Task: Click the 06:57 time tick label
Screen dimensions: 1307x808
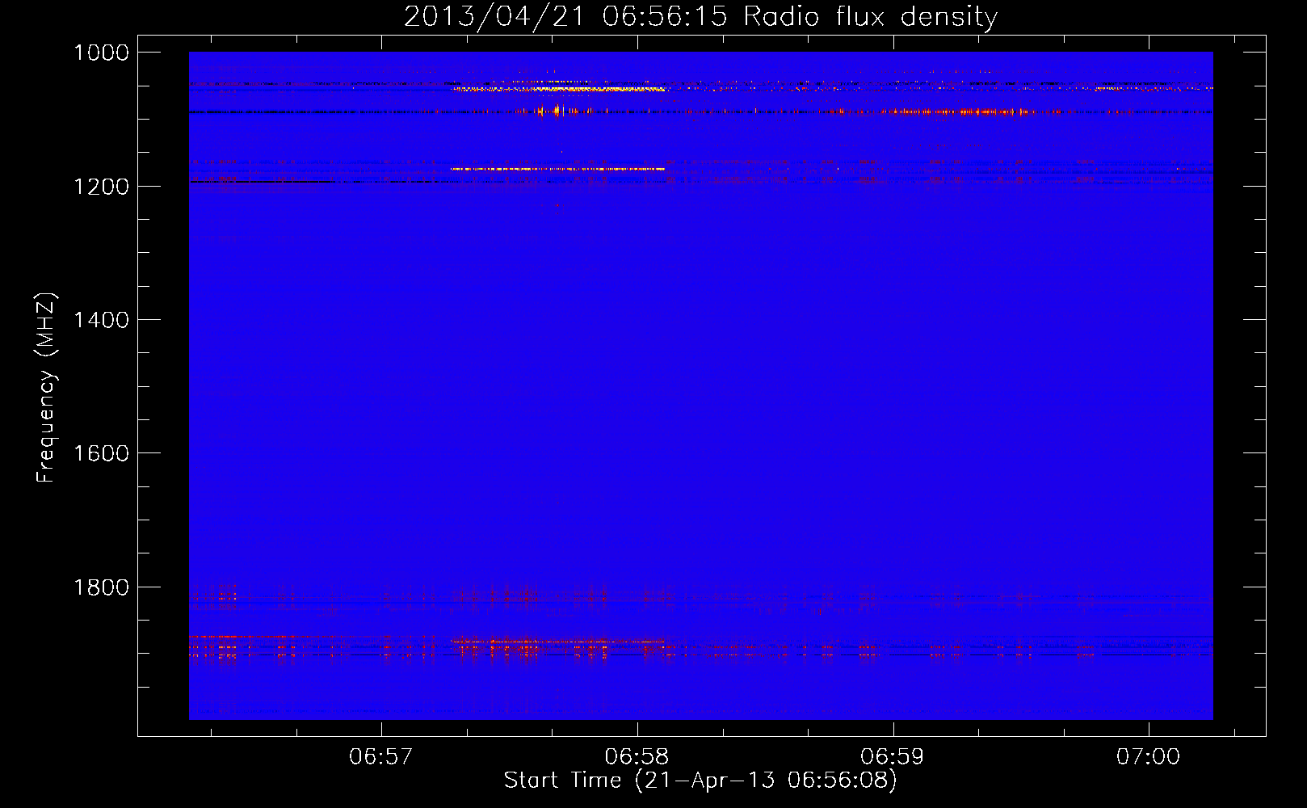Action: pos(380,756)
